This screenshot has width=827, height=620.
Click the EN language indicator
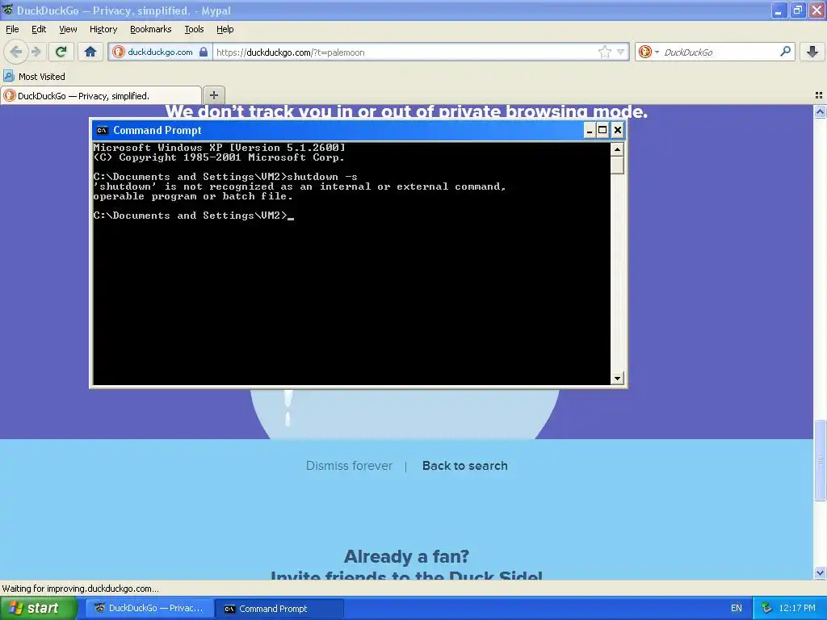point(737,609)
